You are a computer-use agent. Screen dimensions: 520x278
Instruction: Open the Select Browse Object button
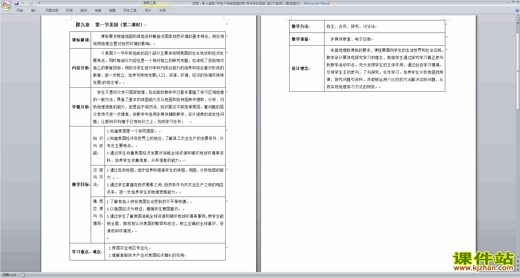pyautogui.click(x=518, y=266)
